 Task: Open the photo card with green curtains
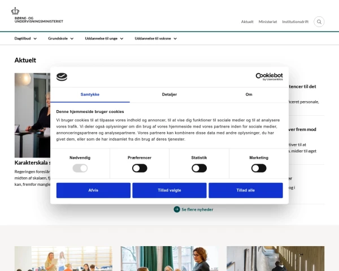pyautogui.click(x=169, y=259)
